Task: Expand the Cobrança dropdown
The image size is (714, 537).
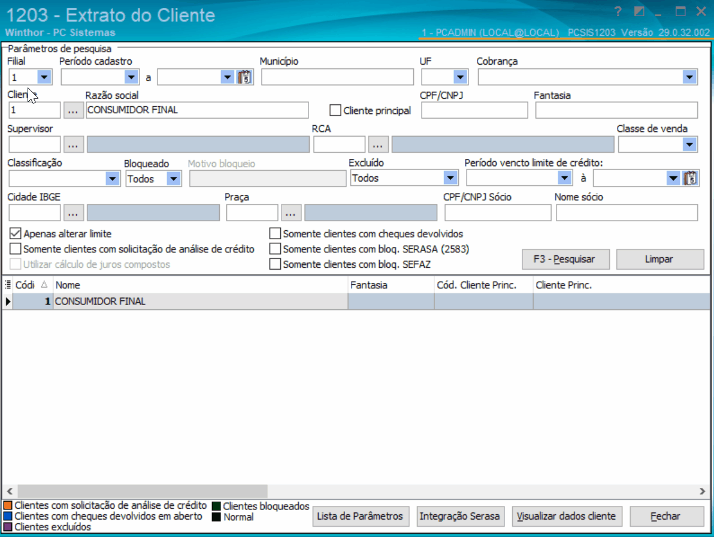Action: tap(689, 77)
